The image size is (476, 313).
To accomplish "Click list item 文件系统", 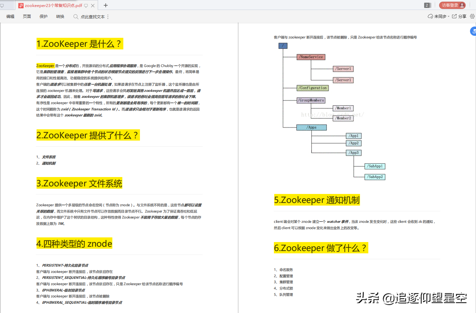I will [x=49, y=157].
